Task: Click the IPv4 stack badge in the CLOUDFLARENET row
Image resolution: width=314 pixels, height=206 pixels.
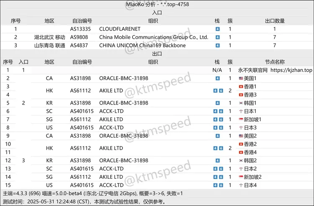Action: tap(217, 29)
